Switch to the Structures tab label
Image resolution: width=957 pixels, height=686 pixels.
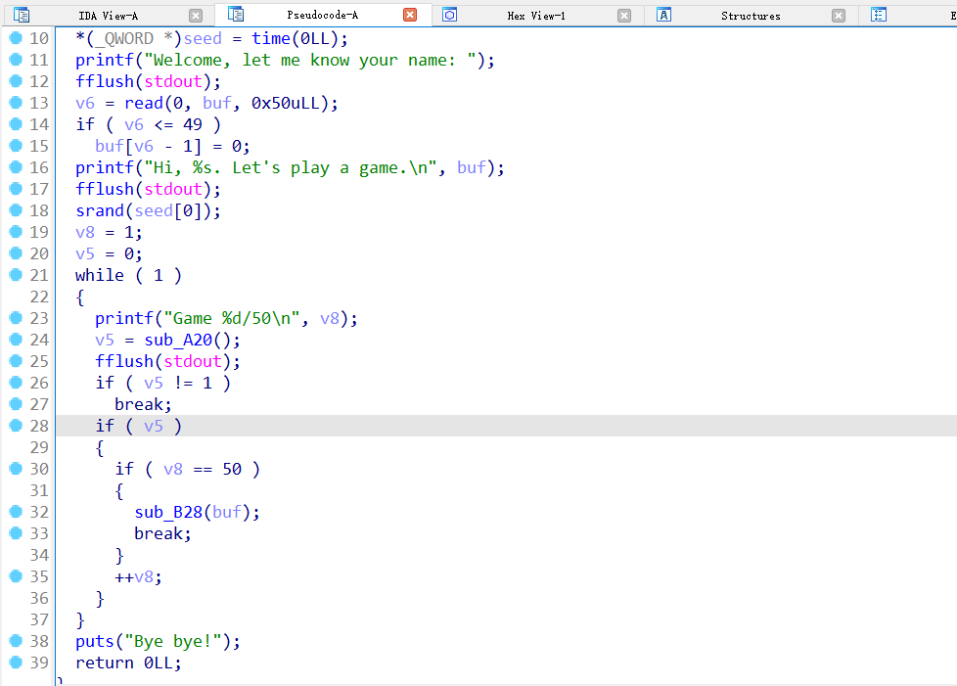[751, 16]
